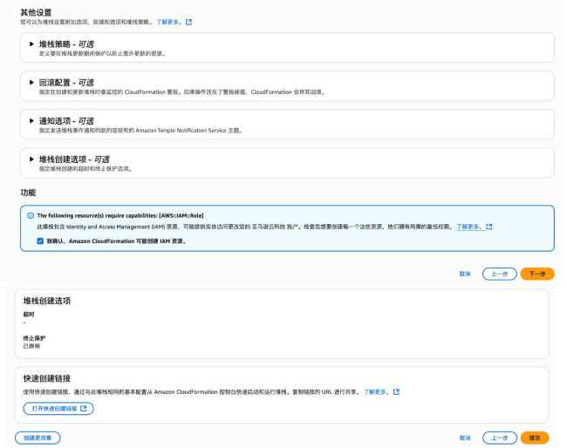The height and width of the screenshot is (448, 567).
Task: Click external link icon beside 其他设置 了解更多
Action: point(189,22)
